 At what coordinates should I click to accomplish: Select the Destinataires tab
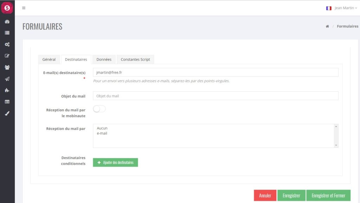(76, 59)
